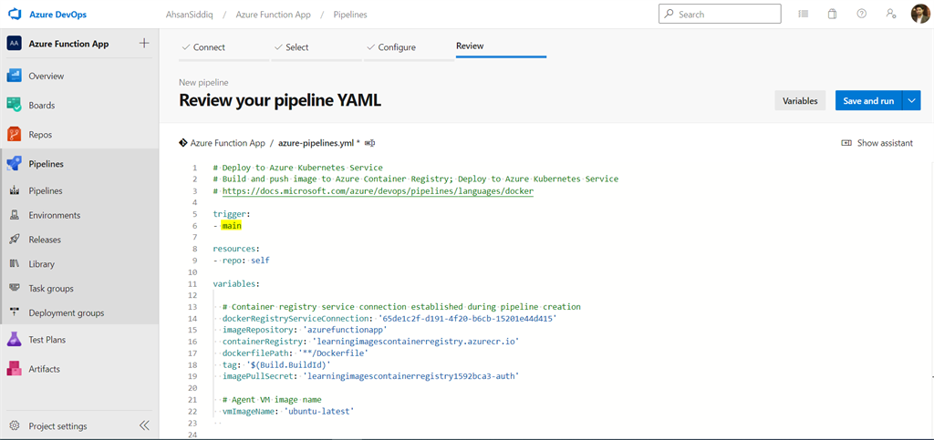Click the Releases rocket icon

click(15, 240)
